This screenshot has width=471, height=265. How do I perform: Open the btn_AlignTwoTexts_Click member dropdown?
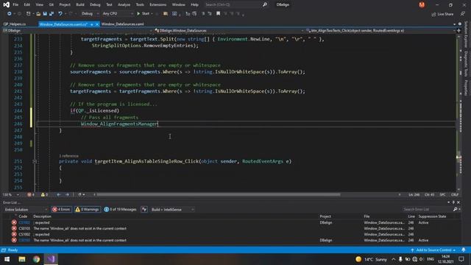coord(380,31)
